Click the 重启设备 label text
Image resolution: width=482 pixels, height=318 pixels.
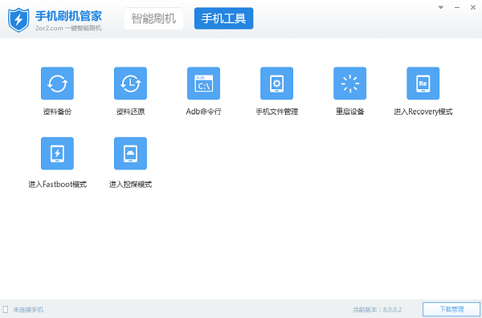click(349, 112)
